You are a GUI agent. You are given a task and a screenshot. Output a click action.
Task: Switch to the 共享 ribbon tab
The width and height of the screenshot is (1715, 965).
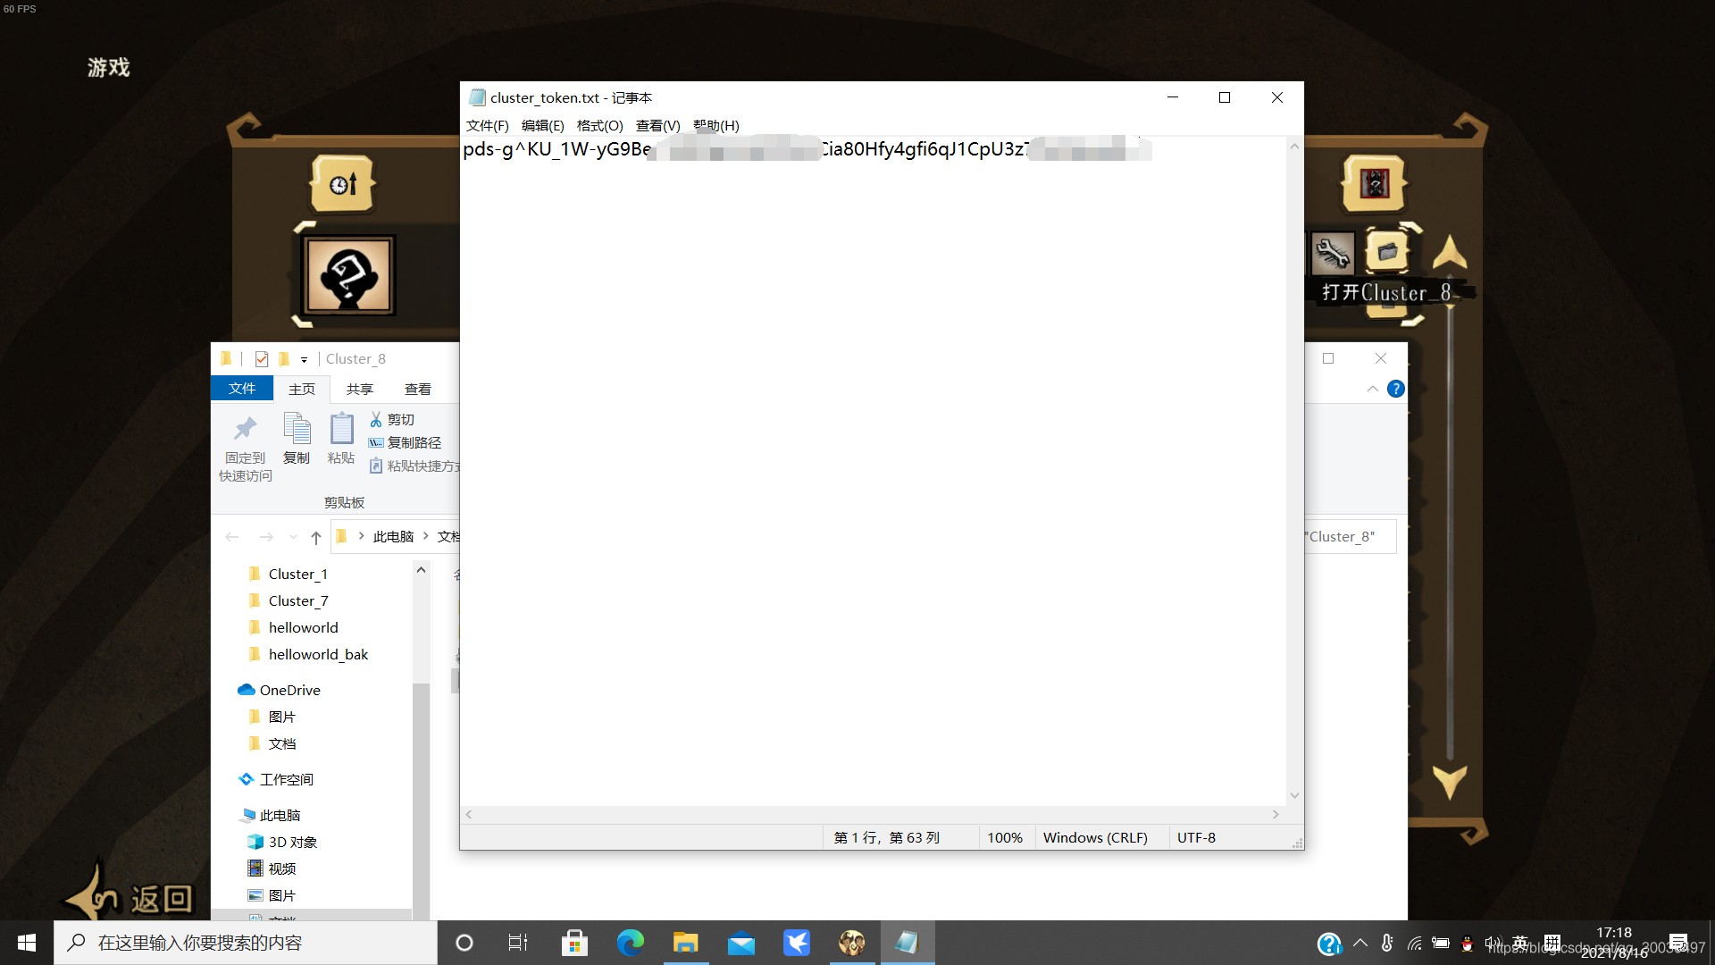tap(359, 389)
